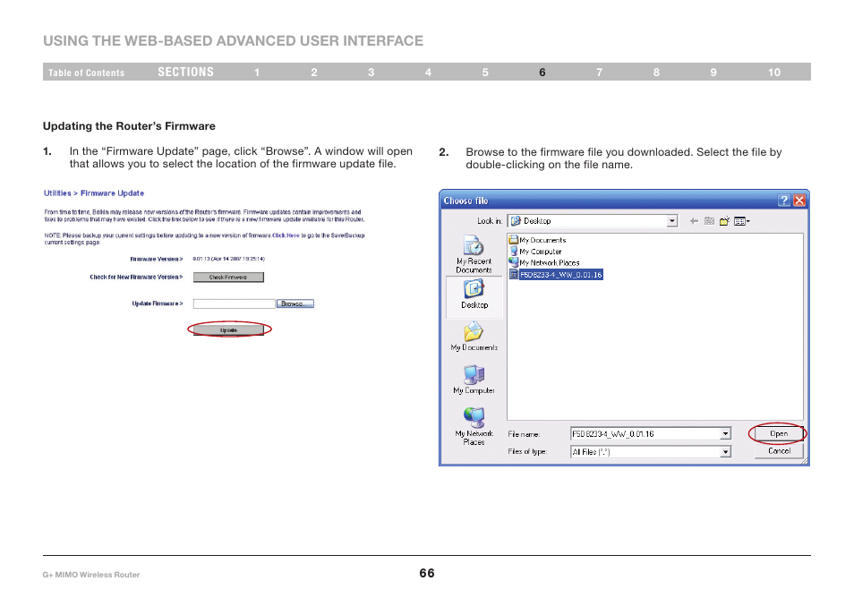Go to section 9 in the navigation bar
Image resolution: width=854 pixels, height=598 pixels.
[713, 73]
